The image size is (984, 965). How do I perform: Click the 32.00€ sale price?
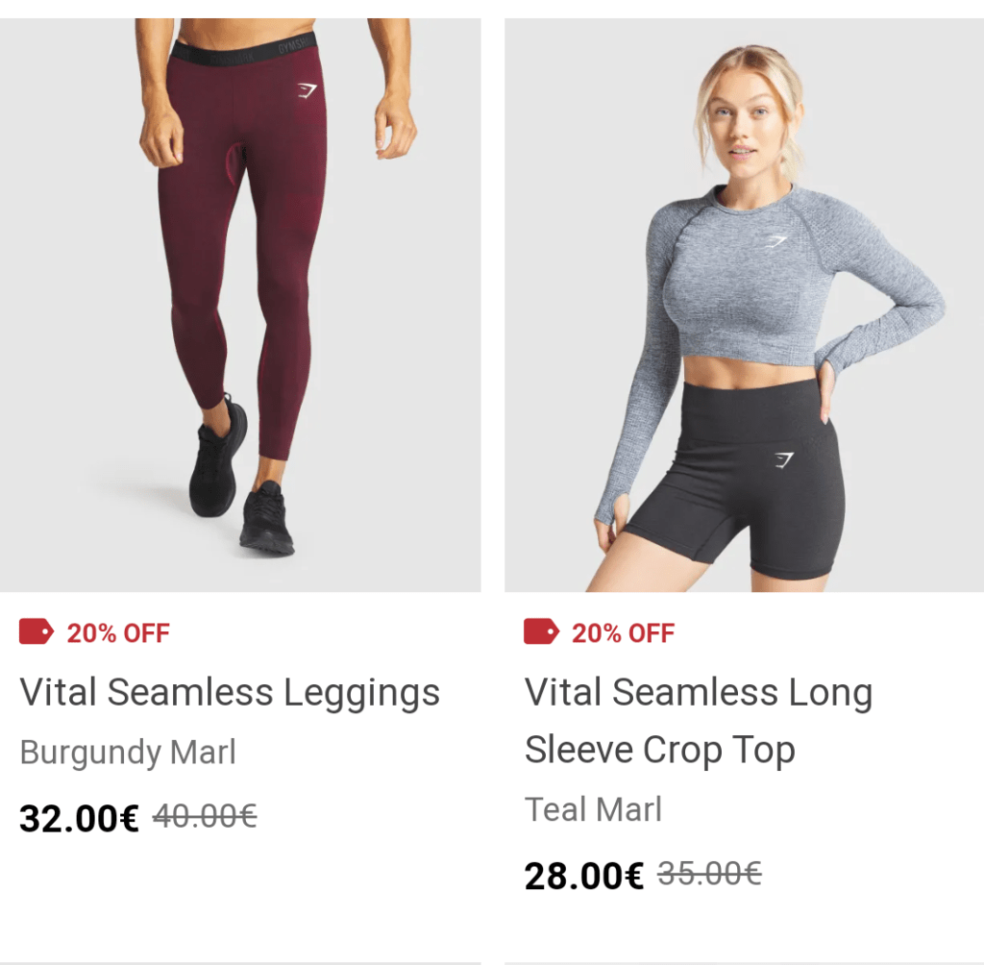[x=79, y=819]
